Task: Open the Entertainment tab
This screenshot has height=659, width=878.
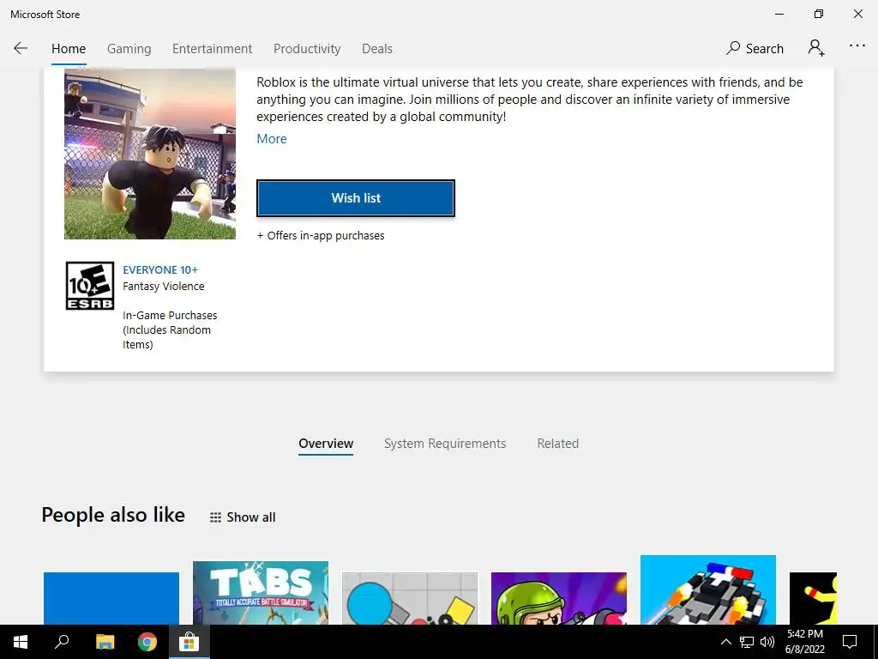Action: pyautogui.click(x=213, y=49)
